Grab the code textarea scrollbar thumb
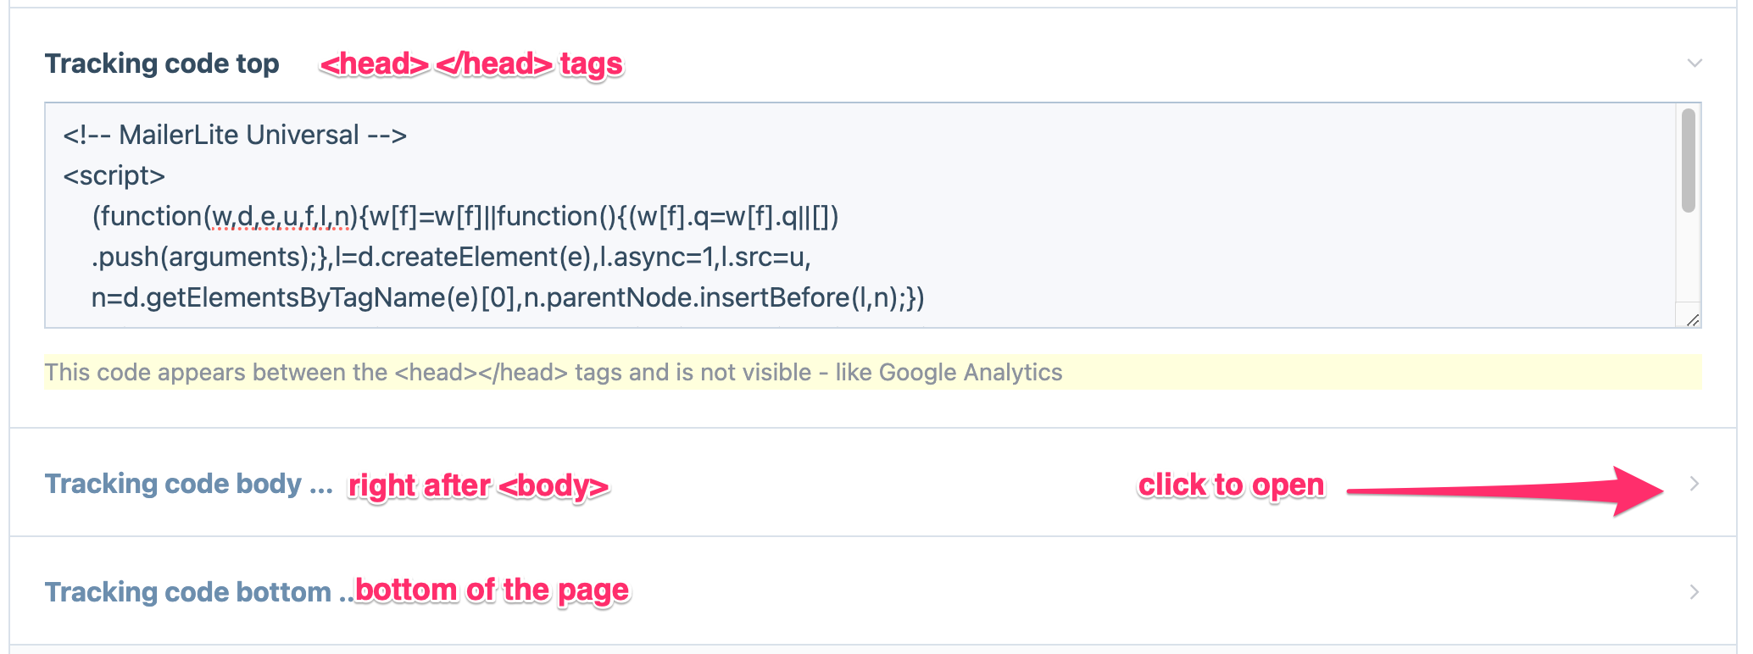 pos(1688,160)
